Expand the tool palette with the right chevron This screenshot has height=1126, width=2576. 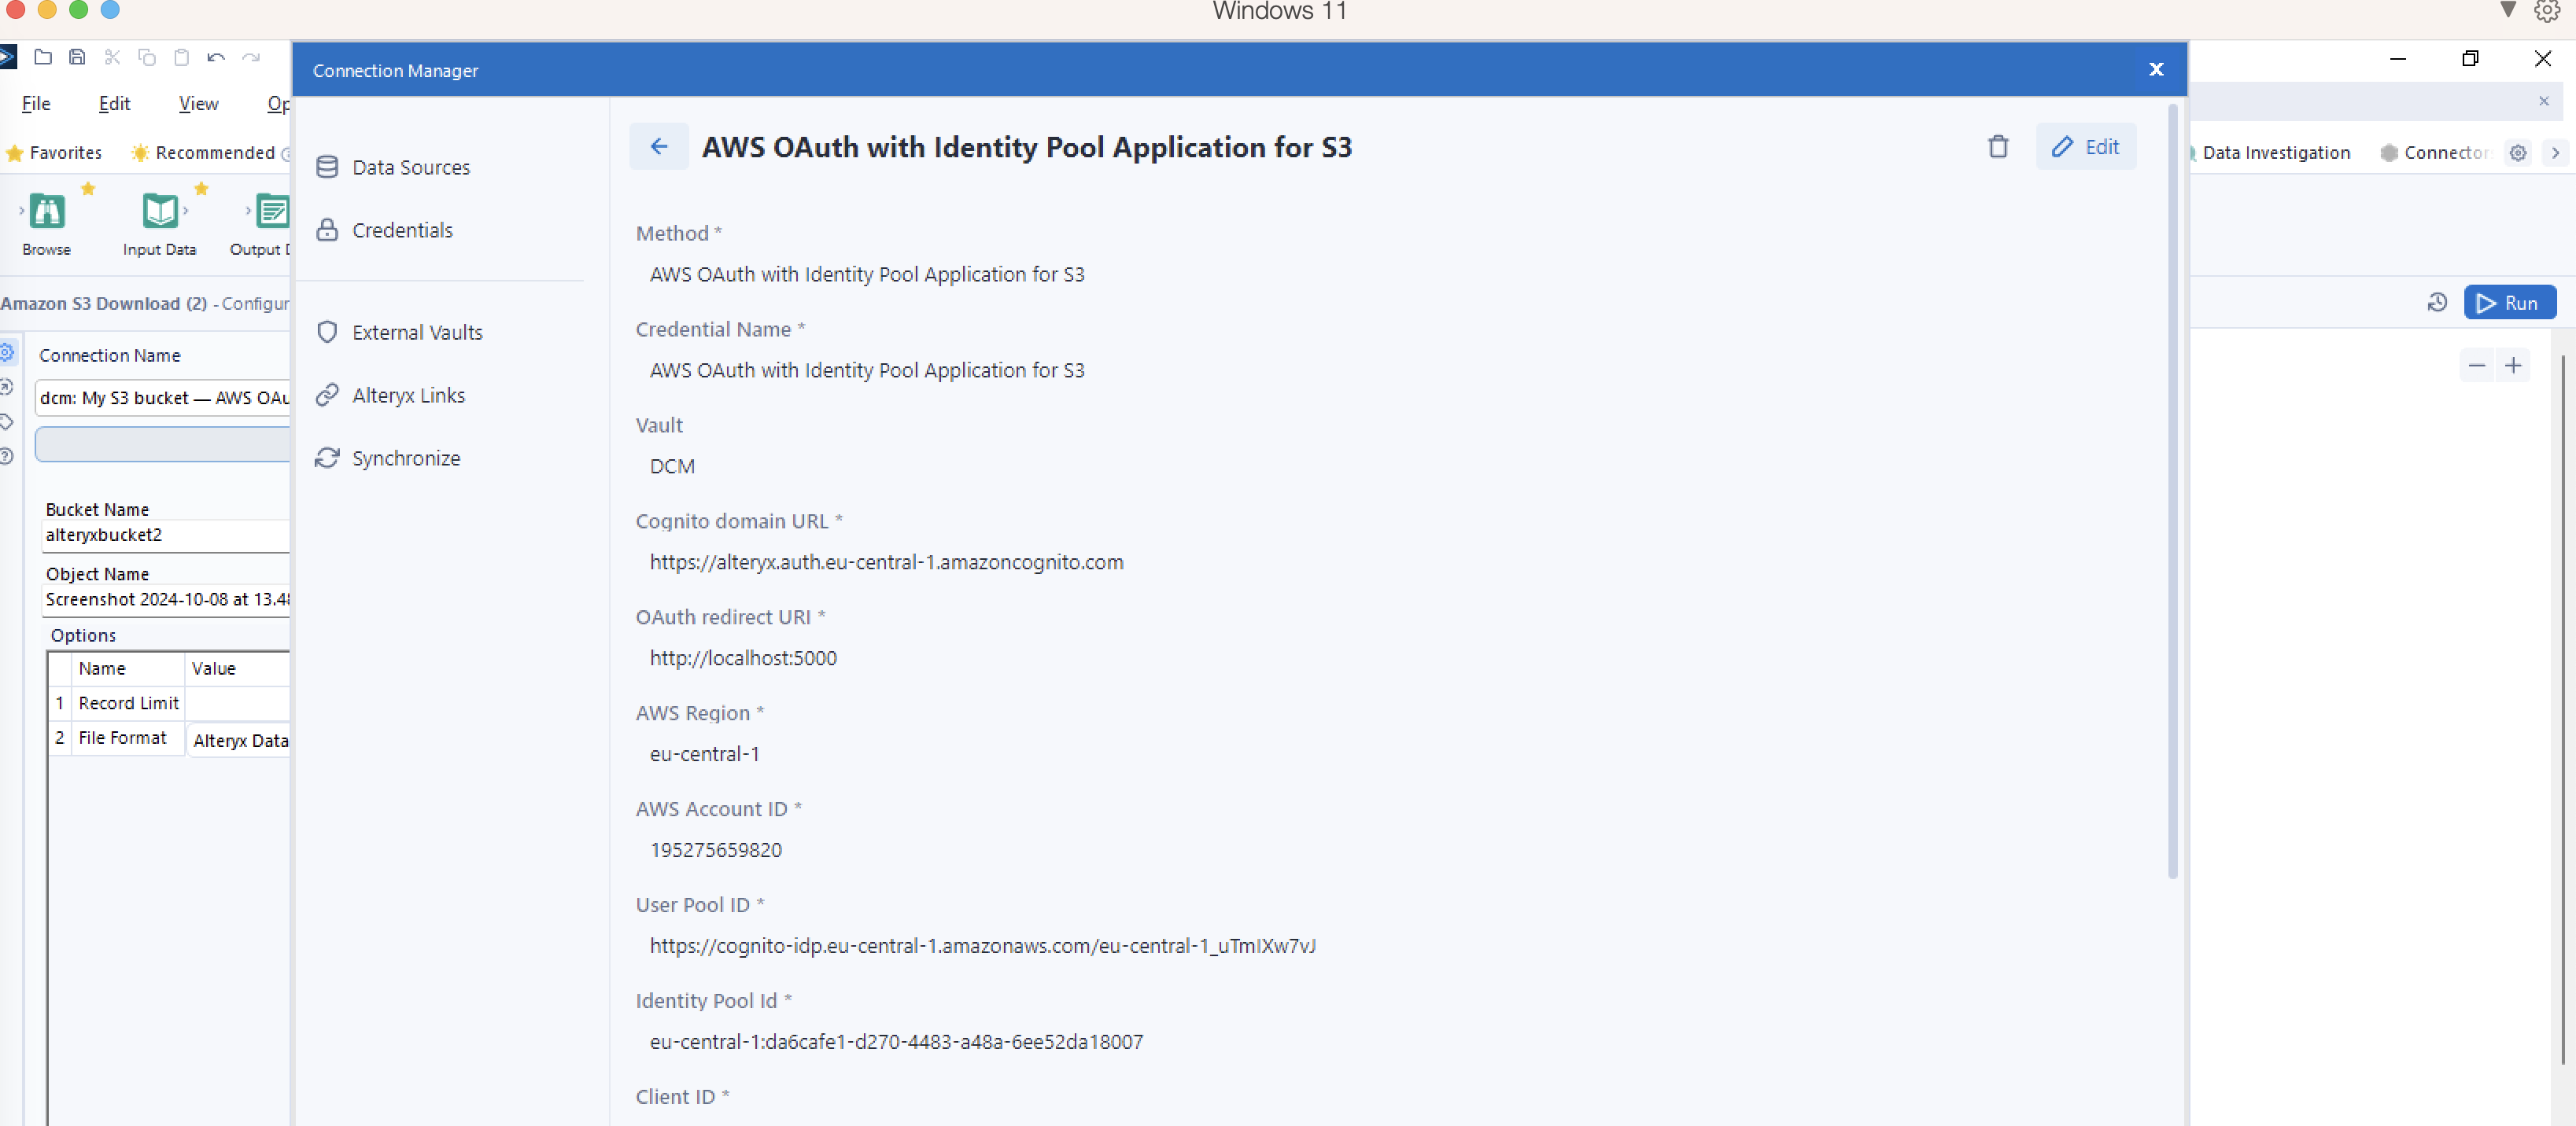2557,153
